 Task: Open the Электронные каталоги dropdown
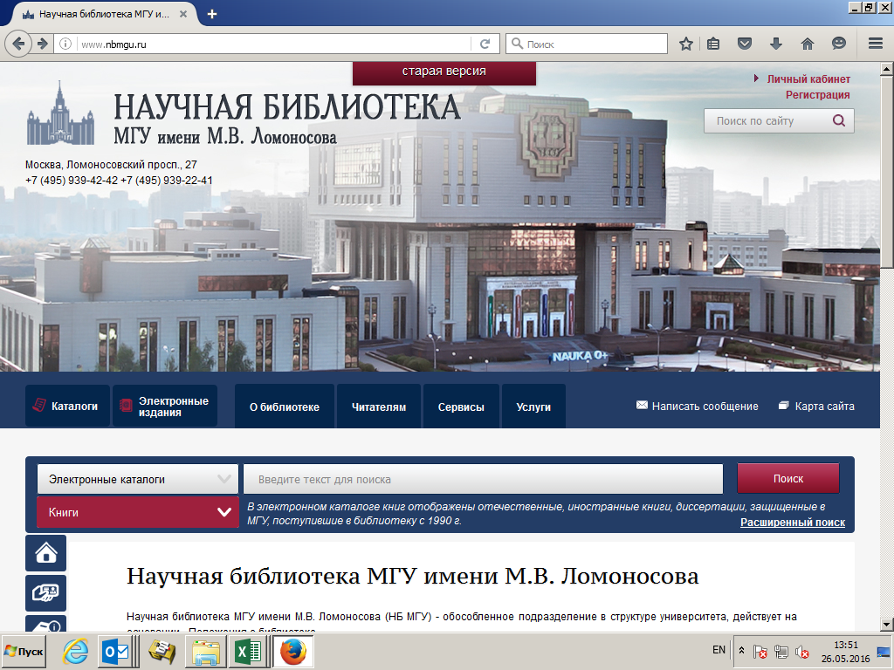137,479
